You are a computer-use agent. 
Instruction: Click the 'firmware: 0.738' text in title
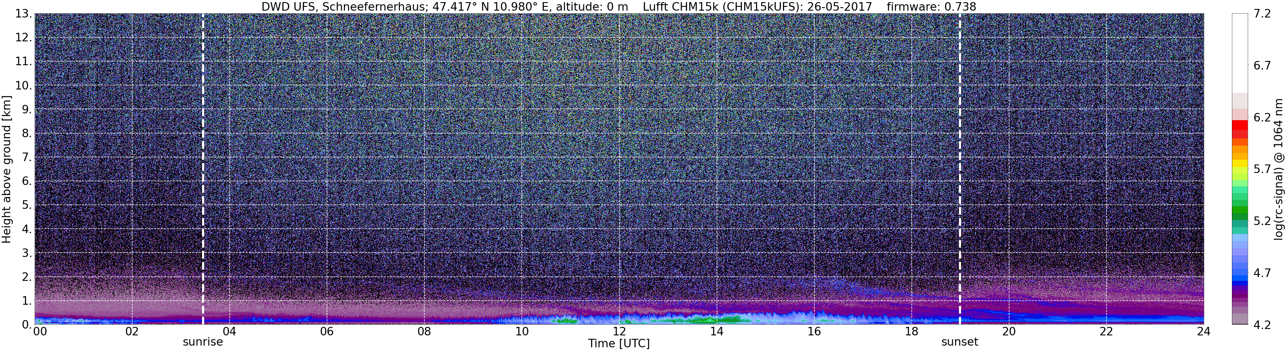coord(931,7)
